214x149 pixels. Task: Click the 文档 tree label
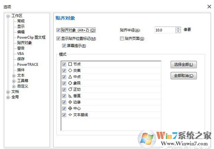point(15,92)
